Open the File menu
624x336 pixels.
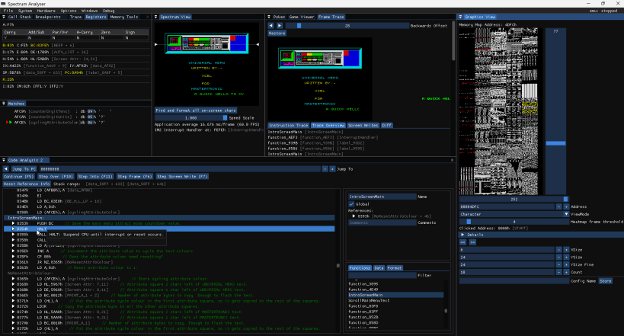pos(8,11)
